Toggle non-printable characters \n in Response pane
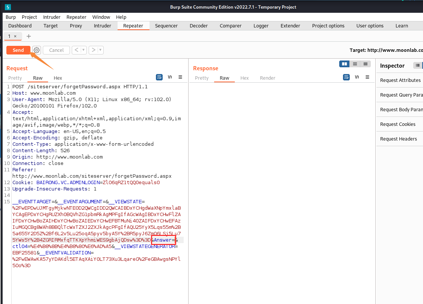The image size is (423, 304). [x=357, y=77]
